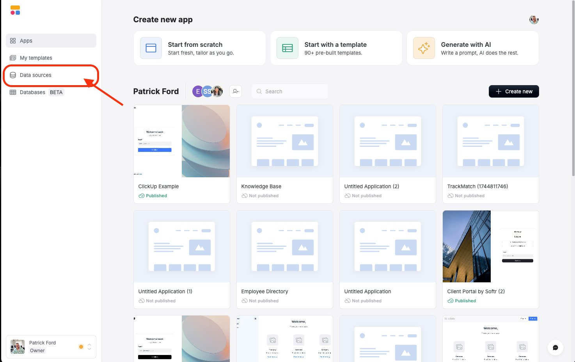This screenshot has height=362, width=575.
Task: Click Published status under ClickUp Example
Action: pyautogui.click(x=153, y=196)
